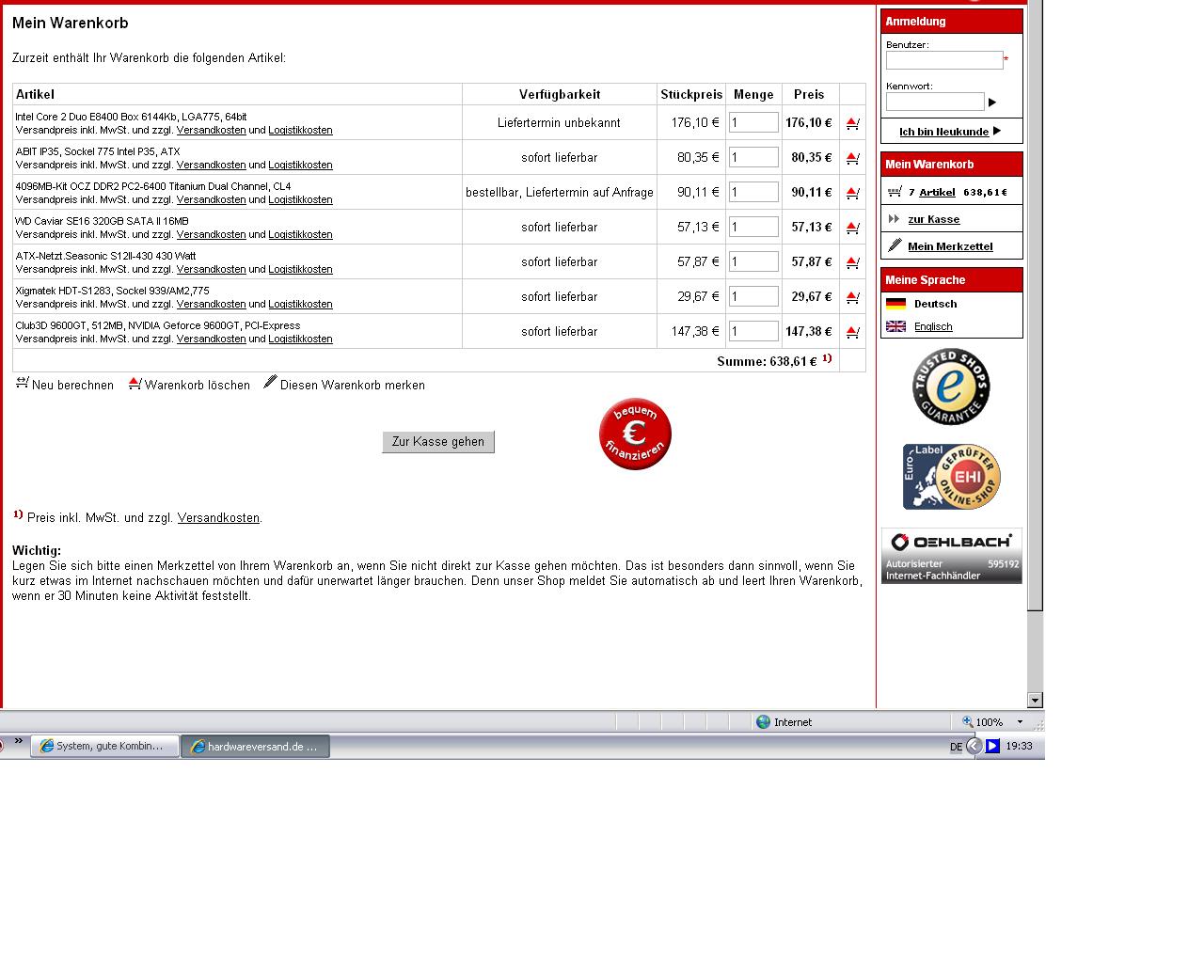This screenshot has width=1204, height=963.
Task: Open Versandkosten link in ABIT IP35 row
Action: (x=212, y=165)
